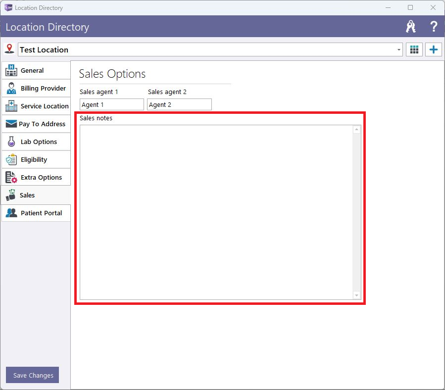
Task: Select the Pay To Address tab
Action: click(x=36, y=124)
